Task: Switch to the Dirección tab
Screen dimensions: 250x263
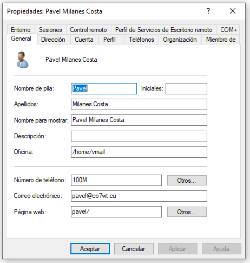Action: coord(53,40)
